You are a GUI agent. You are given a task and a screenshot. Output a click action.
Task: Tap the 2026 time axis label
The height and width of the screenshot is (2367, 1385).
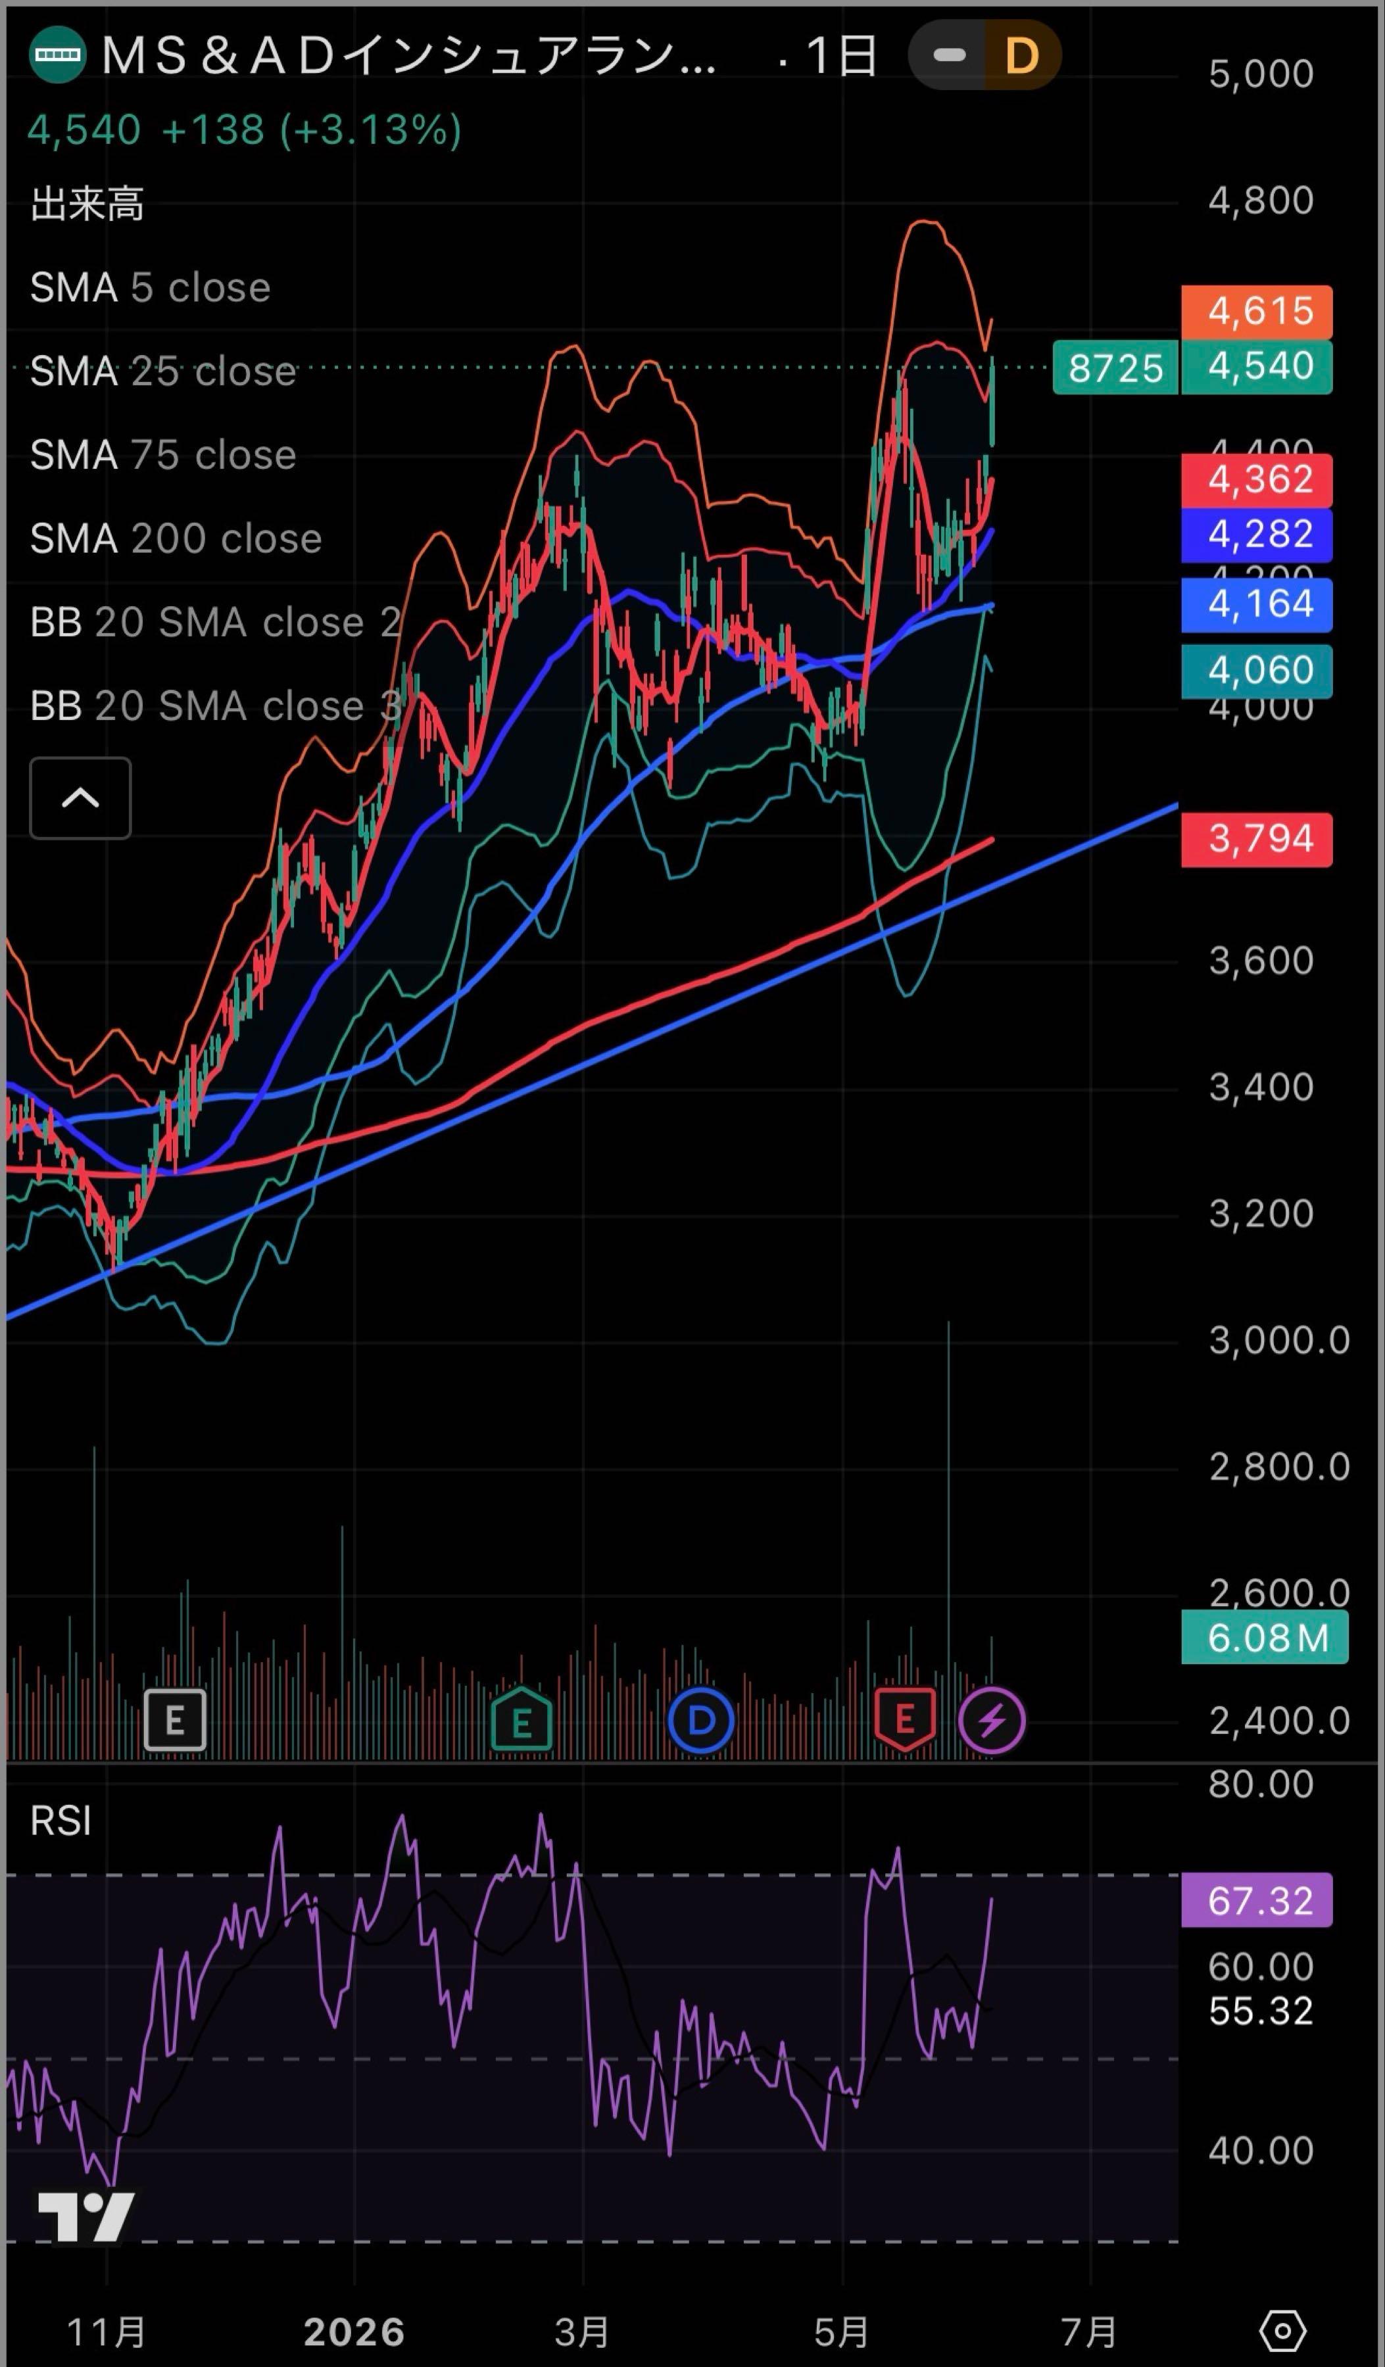click(x=354, y=2332)
